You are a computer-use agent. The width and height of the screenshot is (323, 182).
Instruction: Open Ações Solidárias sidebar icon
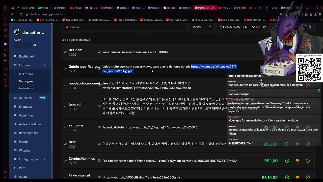(x=15, y=124)
